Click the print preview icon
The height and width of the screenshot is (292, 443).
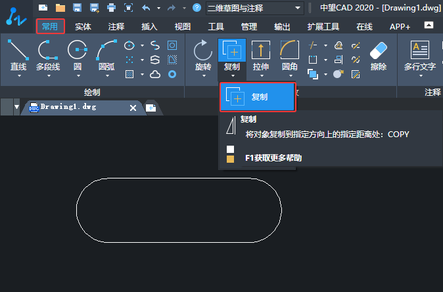[129, 8]
